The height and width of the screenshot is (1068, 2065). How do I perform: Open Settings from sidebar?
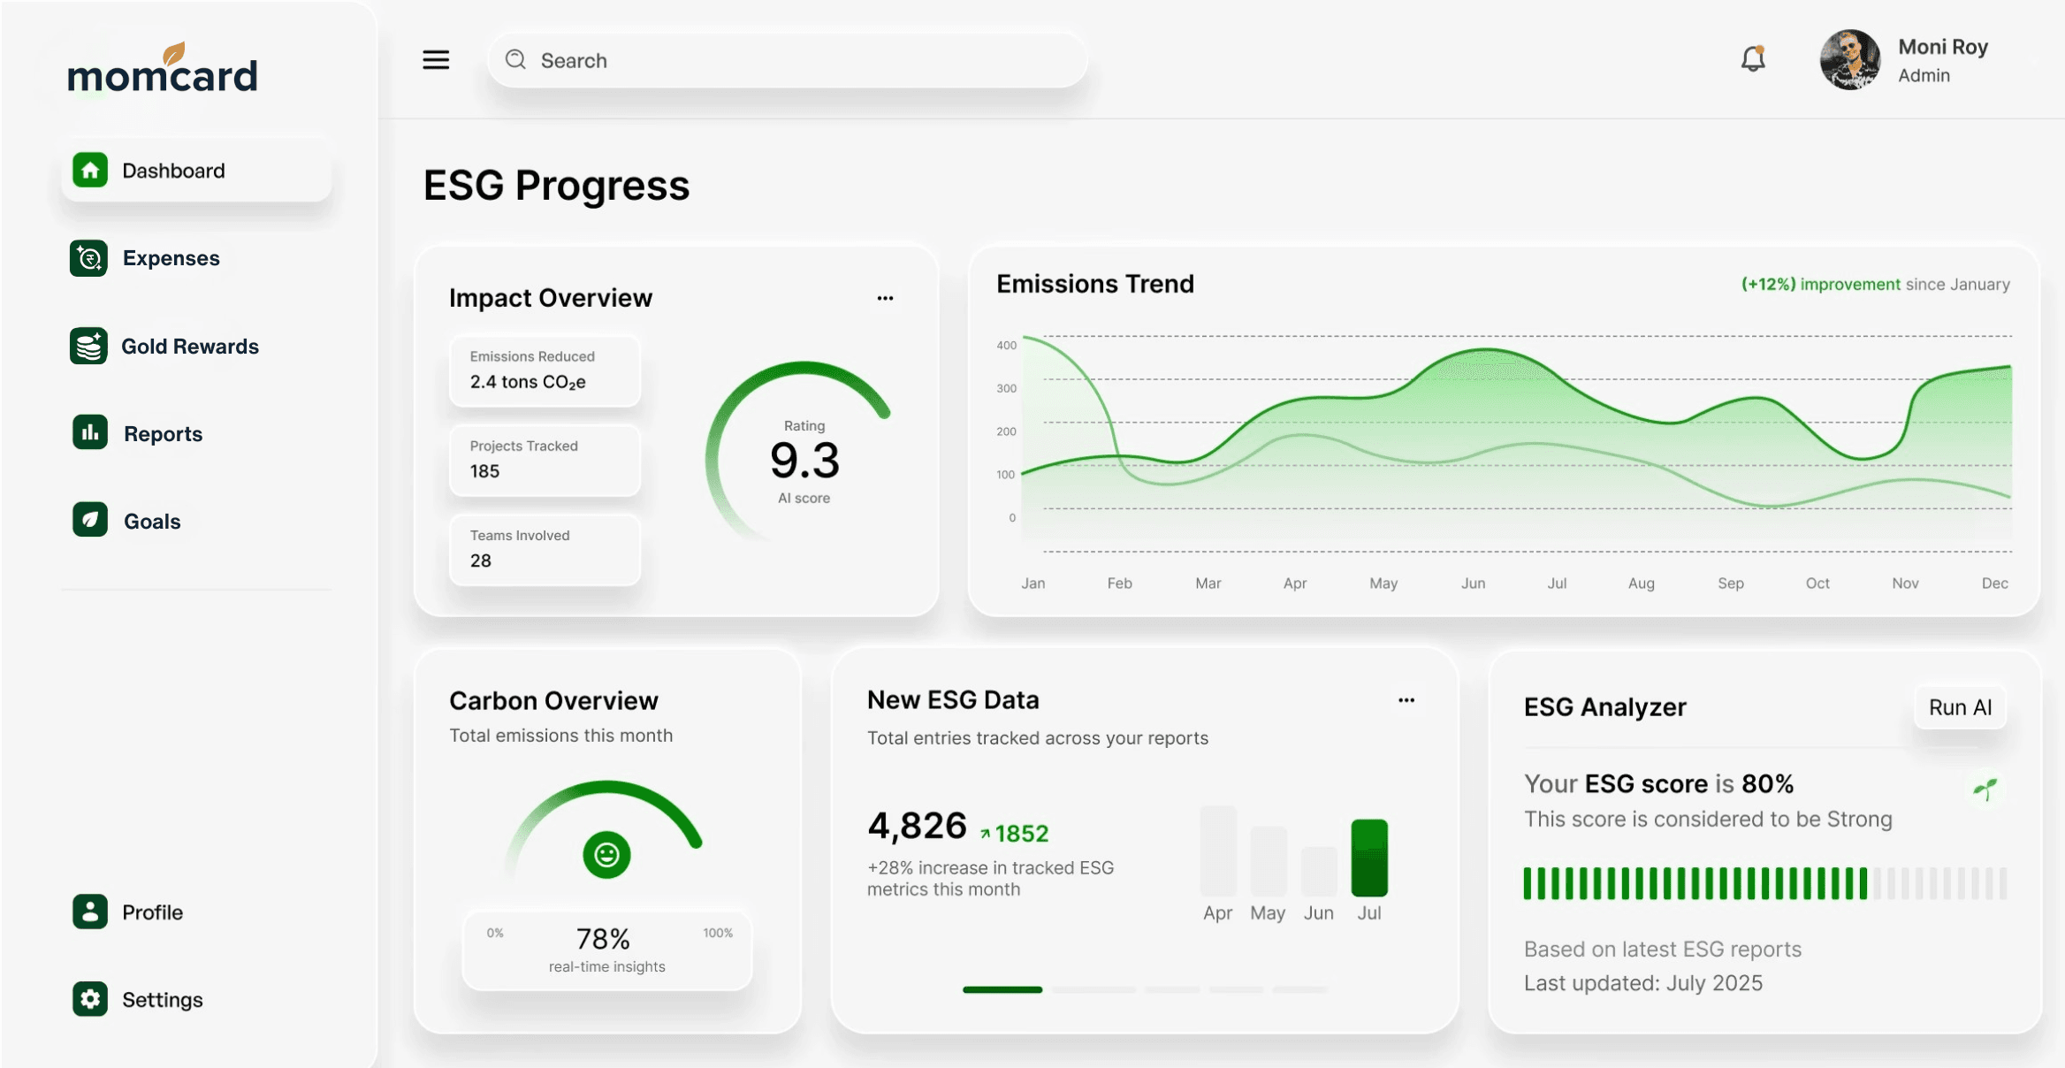[x=138, y=999]
